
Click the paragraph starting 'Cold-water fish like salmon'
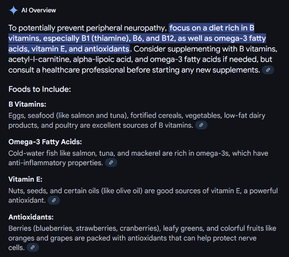pyautogui.click(x=138, y=158)
